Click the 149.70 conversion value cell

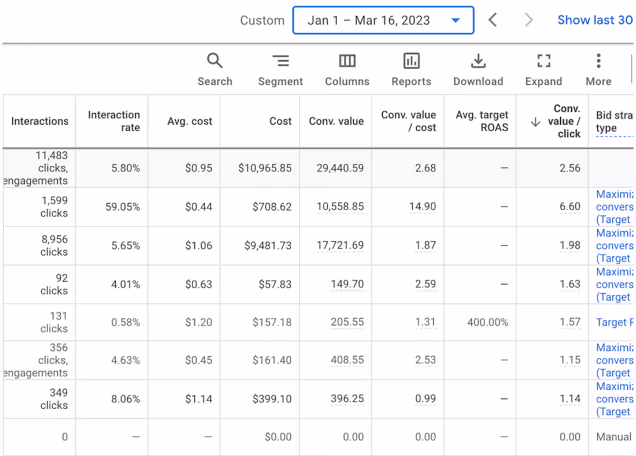coord(347,285)
